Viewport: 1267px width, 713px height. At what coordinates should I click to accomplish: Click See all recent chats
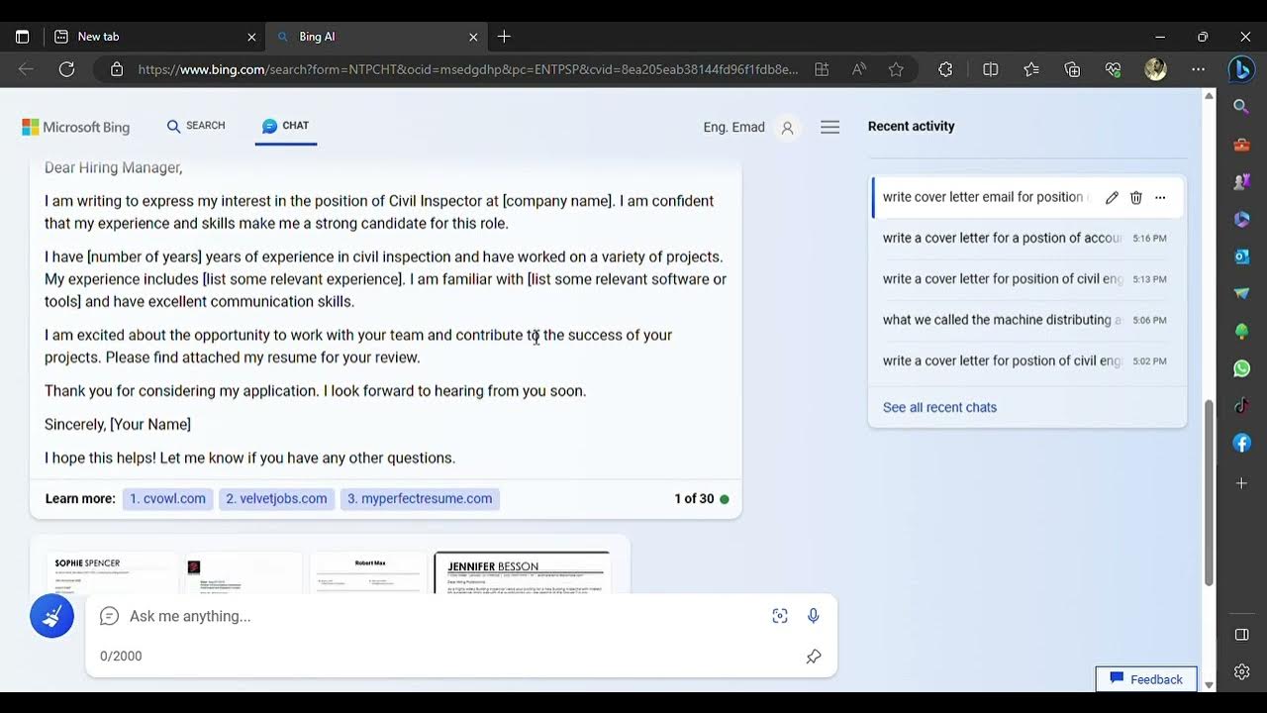point(939,407)
